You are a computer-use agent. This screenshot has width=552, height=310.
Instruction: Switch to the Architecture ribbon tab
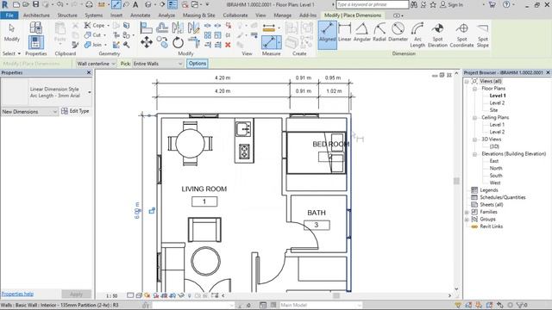point(36,15)
